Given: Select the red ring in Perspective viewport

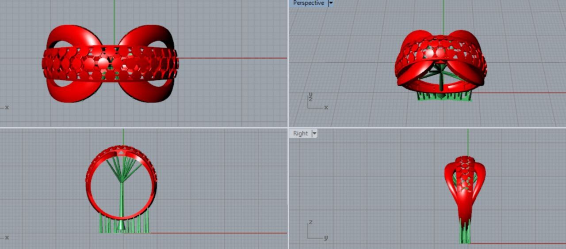Looking at the screenshot, I should [440, 62].
